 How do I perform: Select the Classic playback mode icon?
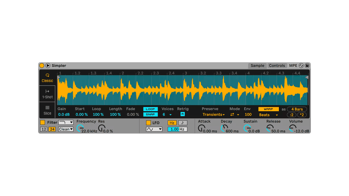pyautogui.click(x=47, y=75)
